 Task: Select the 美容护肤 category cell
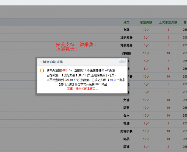[x=126, y=131]
